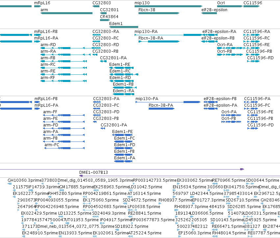Click EST UT01953.5prime label
Screen dimensions: 280x238
[82, 220]
